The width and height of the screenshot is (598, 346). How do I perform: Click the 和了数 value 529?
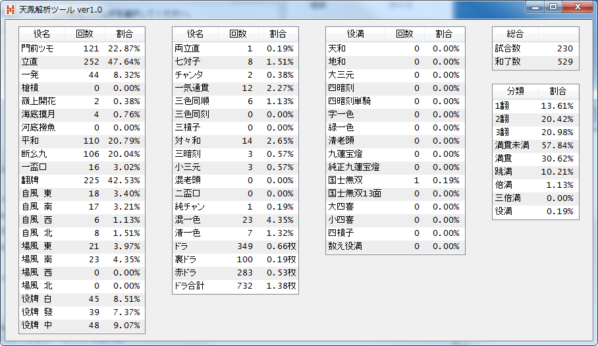click(x=565, y=62)
